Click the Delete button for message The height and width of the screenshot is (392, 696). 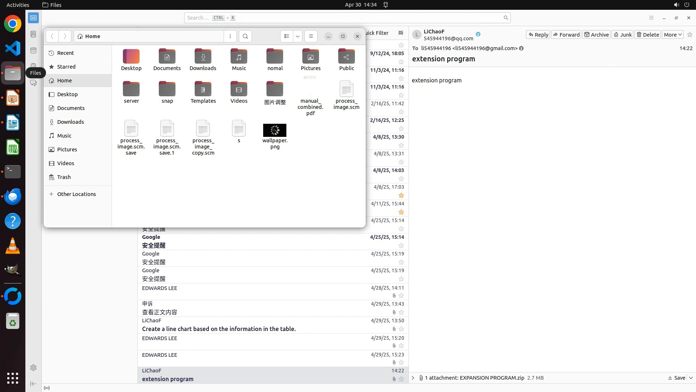click(648, 34)
